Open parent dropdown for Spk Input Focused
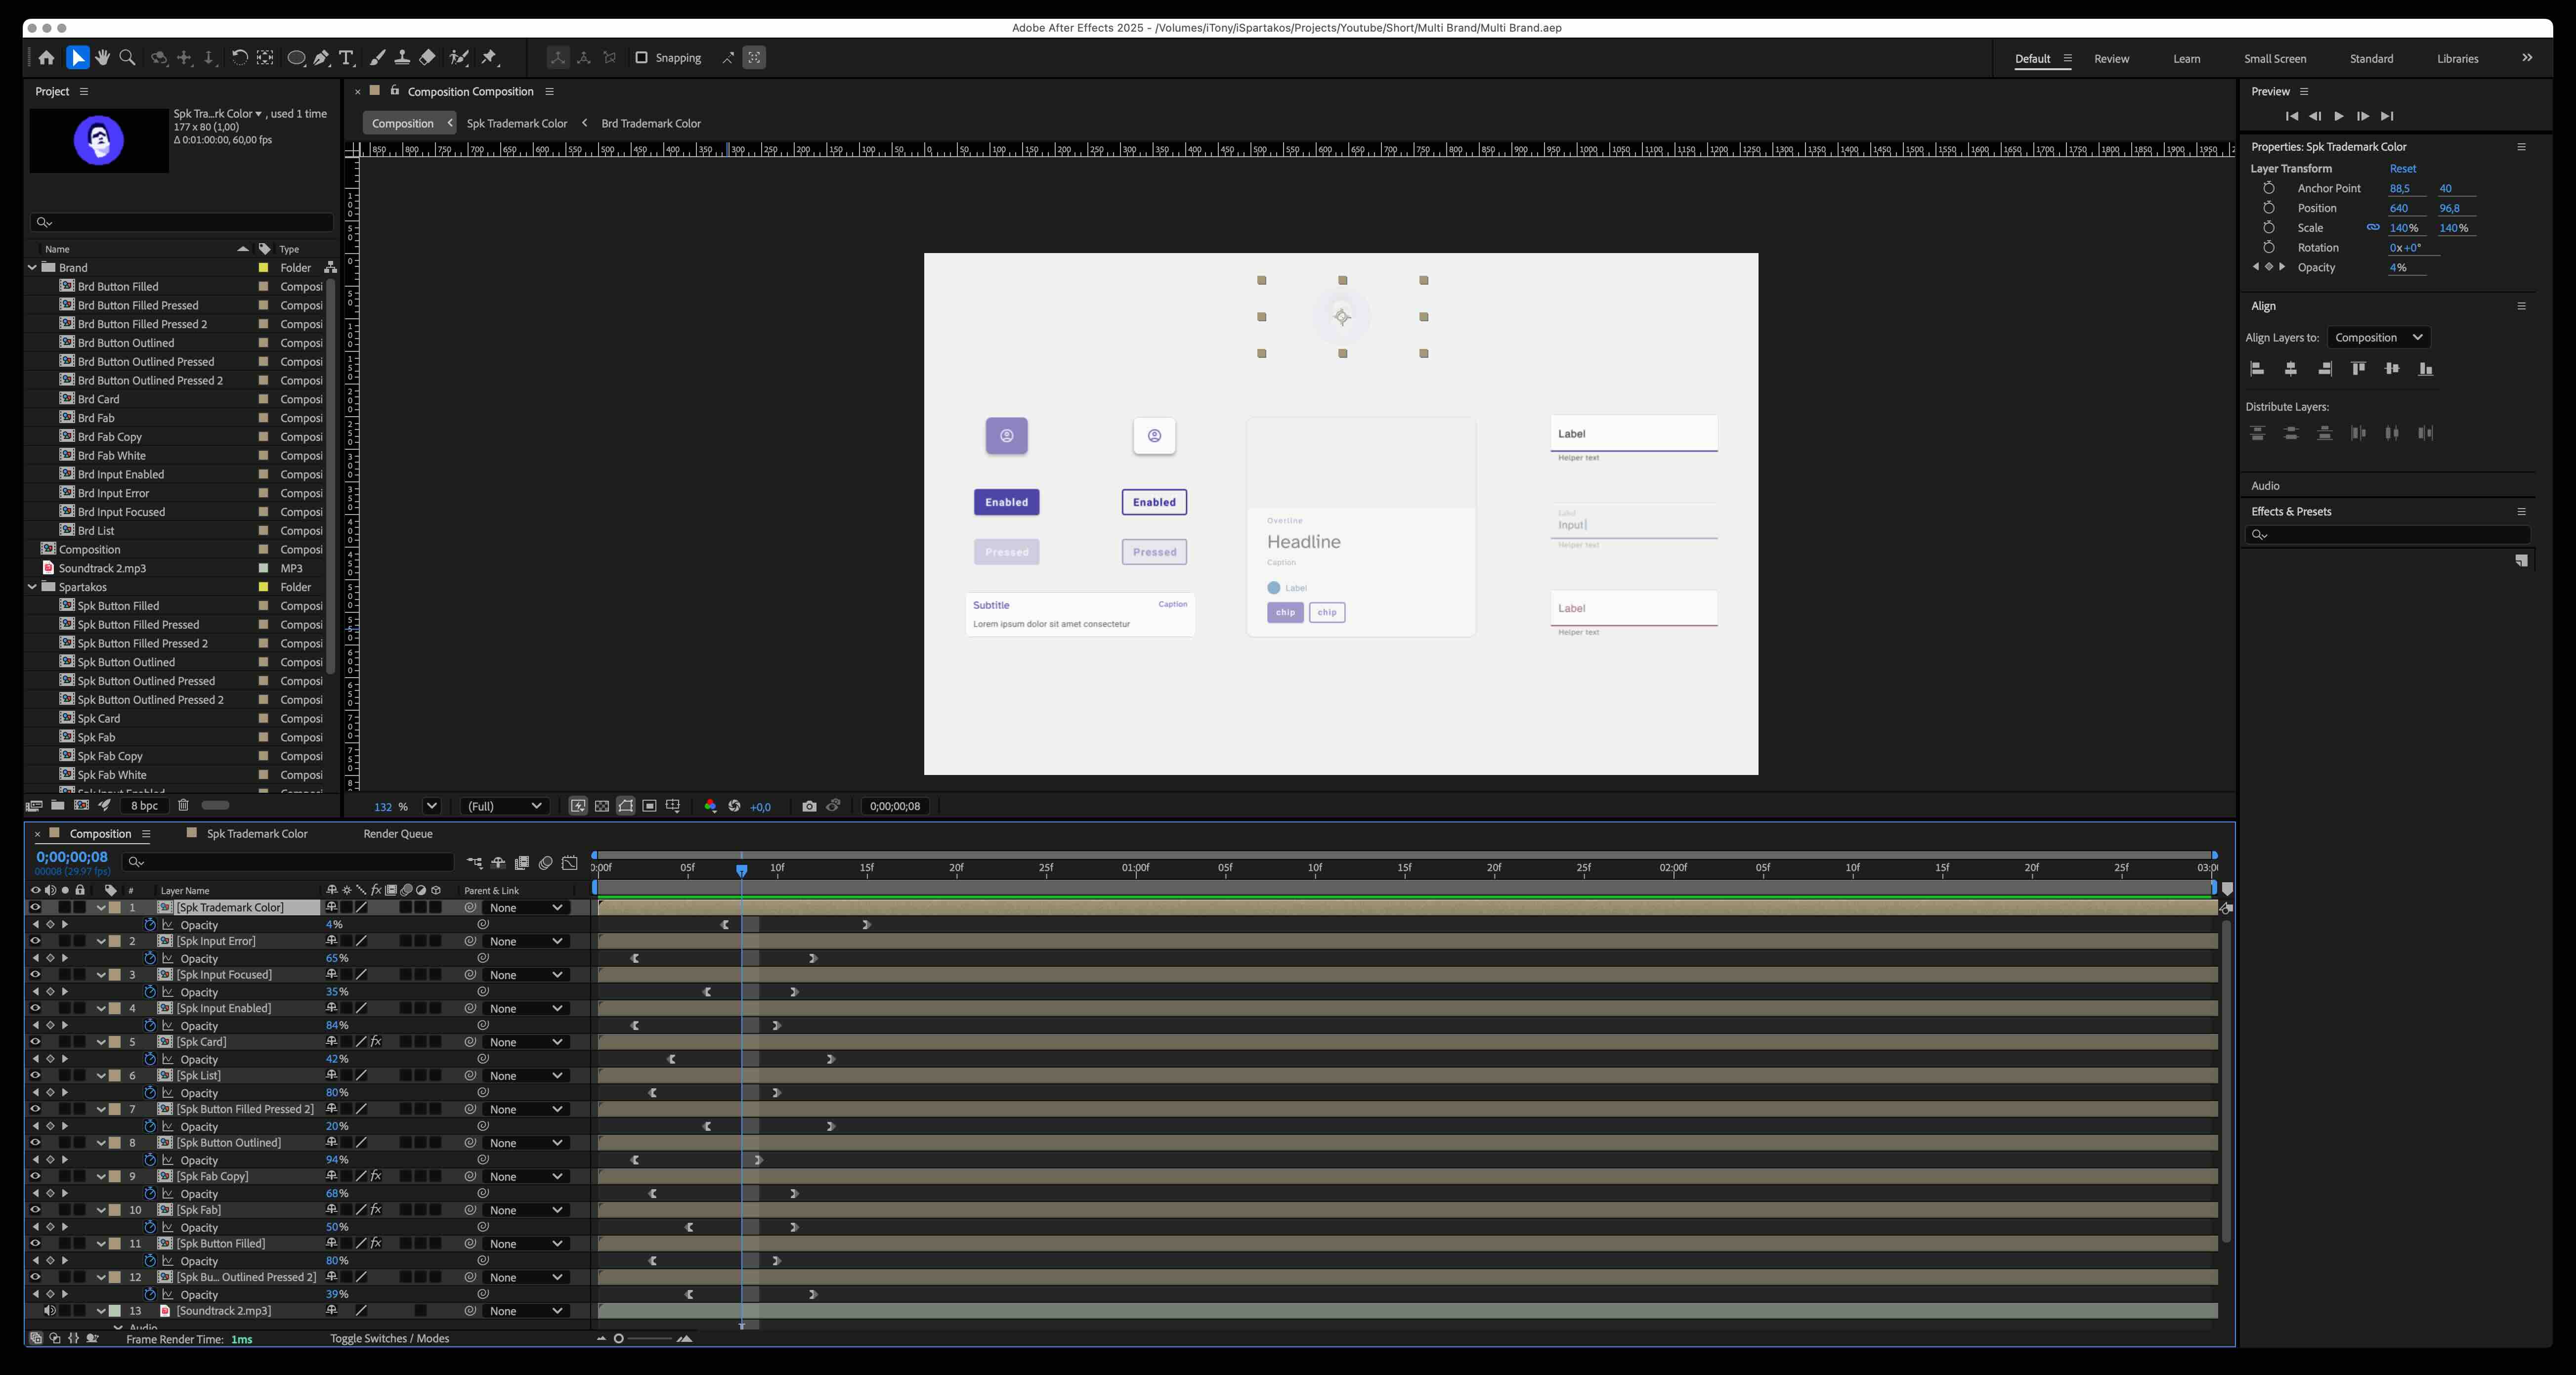Viewport: 2576px width, 1375px height. tap(527, 975)
